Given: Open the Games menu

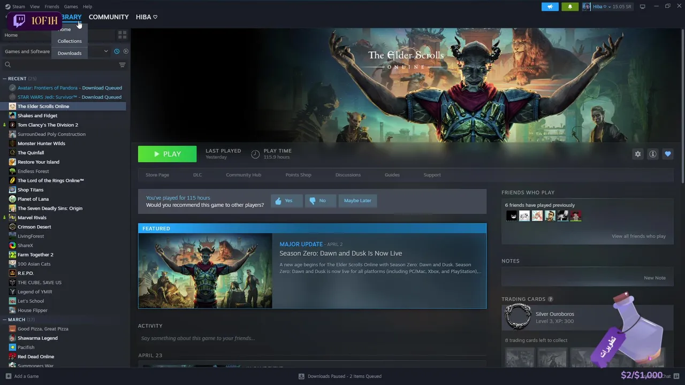Looking at the screenshot, I should point(71,6).
